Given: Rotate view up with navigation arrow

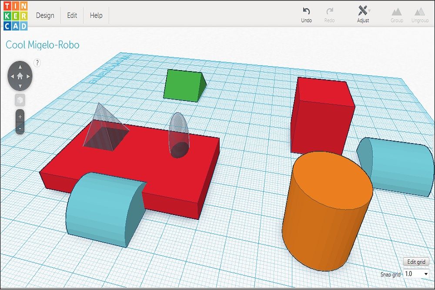Looking at the screenshot, I should [x=20, y=67].
